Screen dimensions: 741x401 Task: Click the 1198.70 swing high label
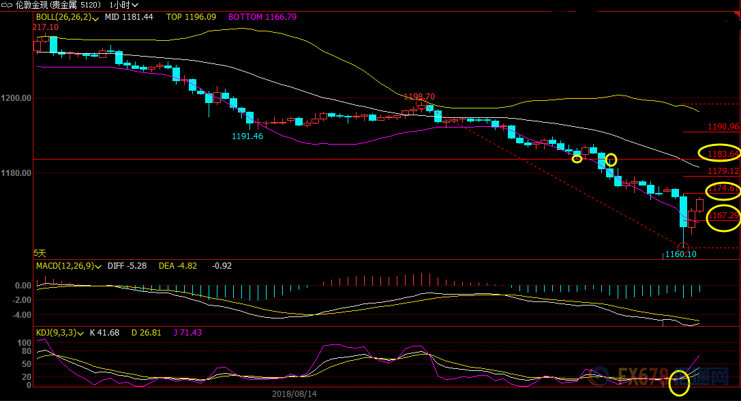[x=419, y=97]
